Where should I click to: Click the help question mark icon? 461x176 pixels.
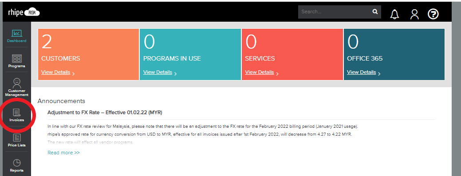(x=433, y=14)
